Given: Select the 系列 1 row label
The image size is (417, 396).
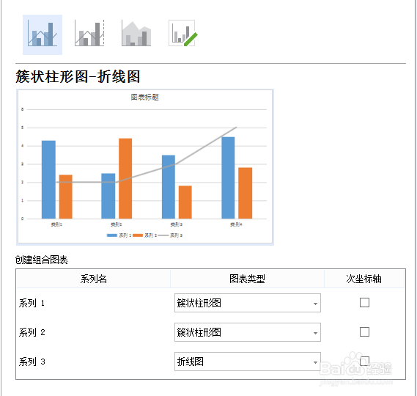Looking at the screenshot, I should pos(32,303).
